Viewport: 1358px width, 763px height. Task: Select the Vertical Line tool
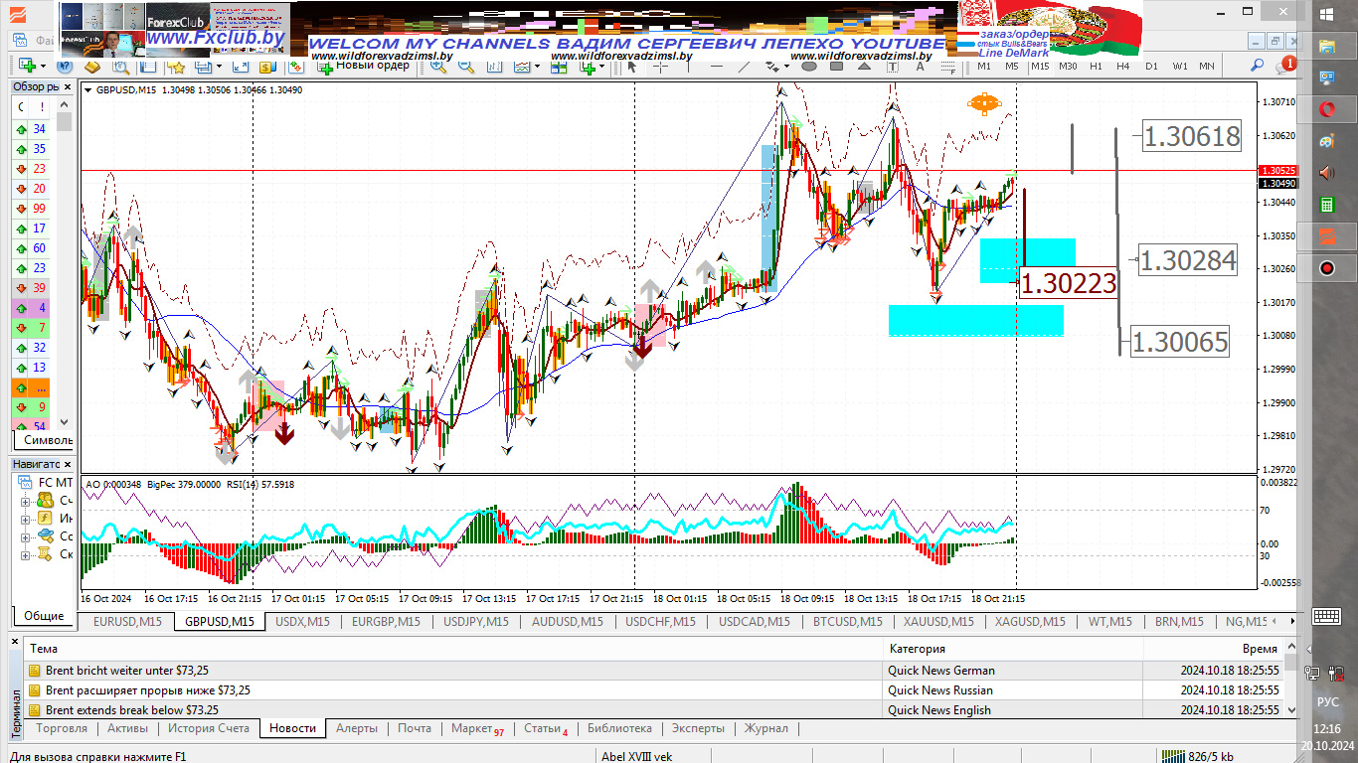pyautogui.click(x=689, y=67)
